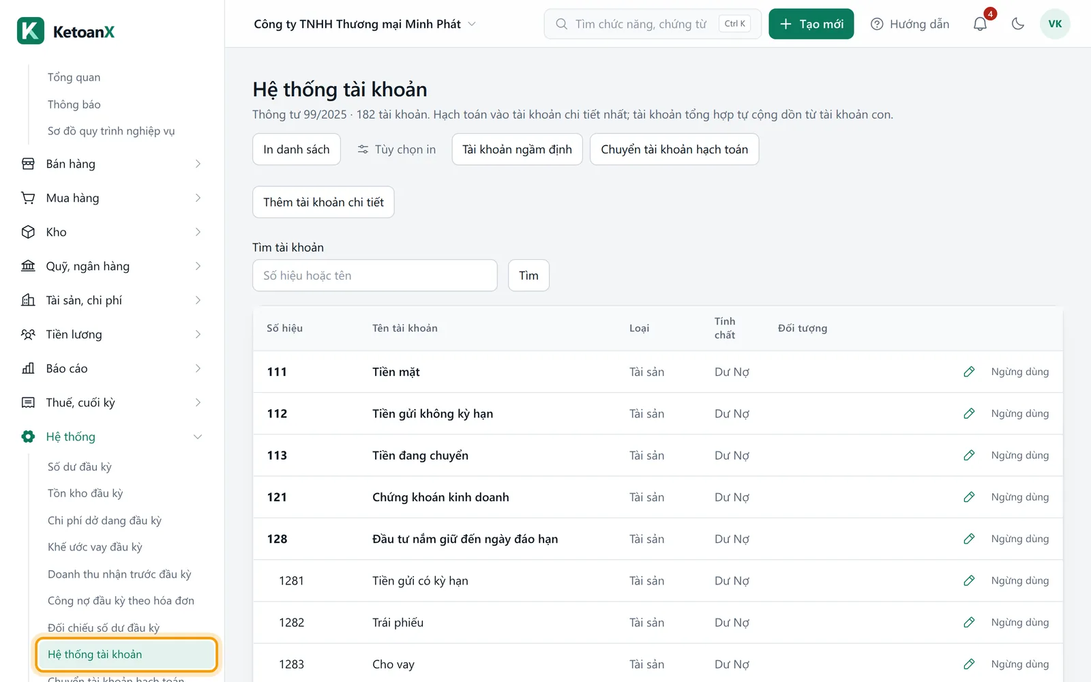Open Số dư đầu kỳ submenu item
Image resolution: width=1091 pixels, height=682 pixels.
[79, 466]
